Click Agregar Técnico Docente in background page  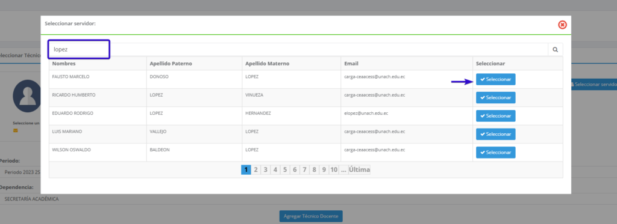click(x=311, y=216)
